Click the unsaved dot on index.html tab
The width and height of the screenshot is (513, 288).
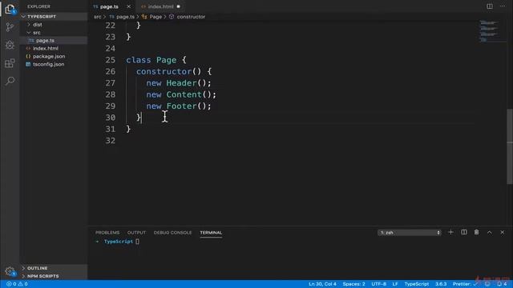178,6
